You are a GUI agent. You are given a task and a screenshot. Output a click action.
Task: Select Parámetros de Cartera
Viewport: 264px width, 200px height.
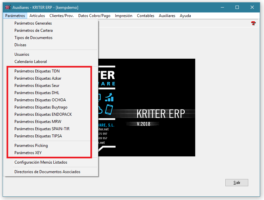[51, 30]
